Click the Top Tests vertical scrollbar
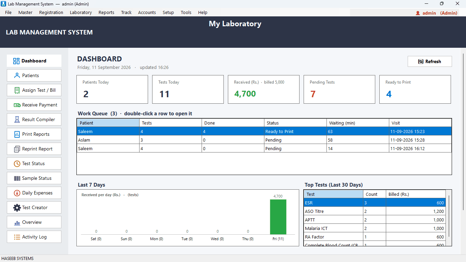 click(x=449, y=216)
